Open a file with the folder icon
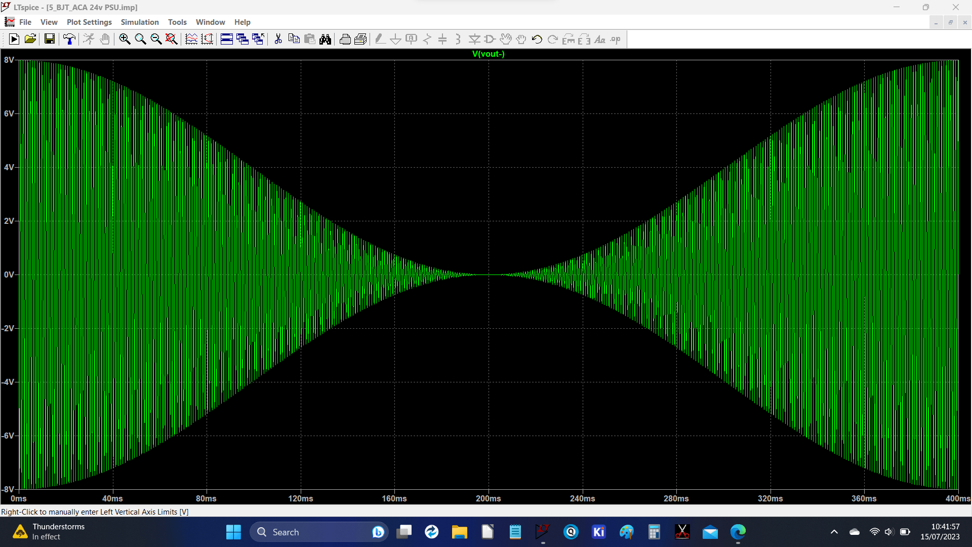The width and height of the screenshot is (972, 547). click(30, 39)
